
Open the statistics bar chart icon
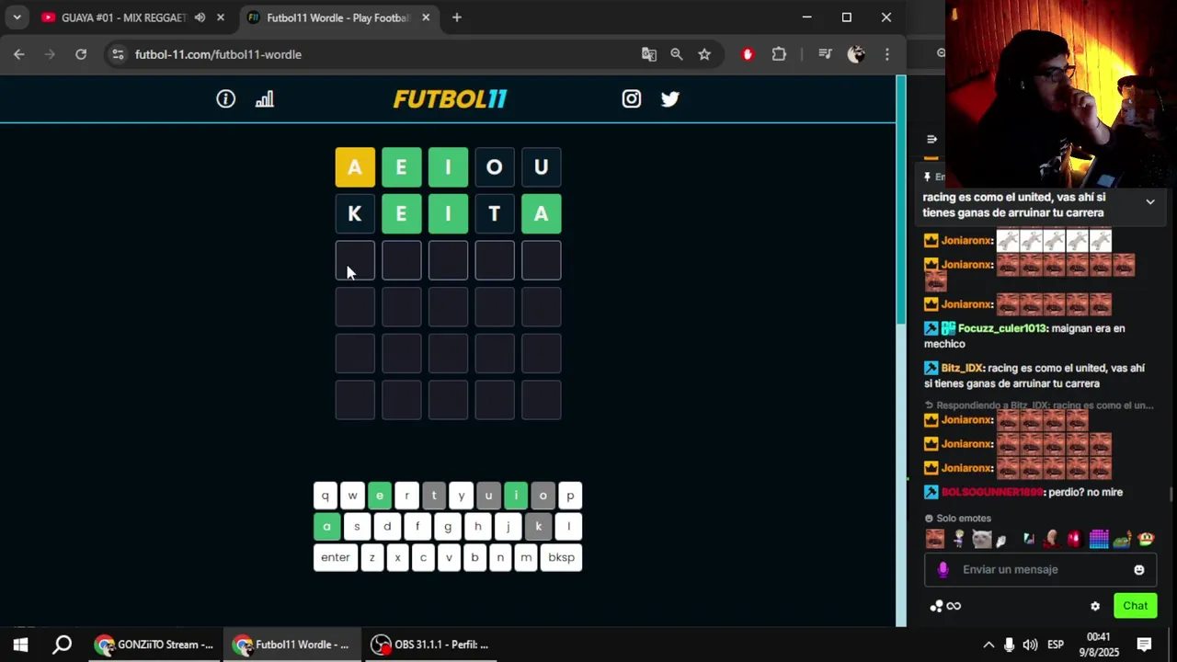point(265,99)
